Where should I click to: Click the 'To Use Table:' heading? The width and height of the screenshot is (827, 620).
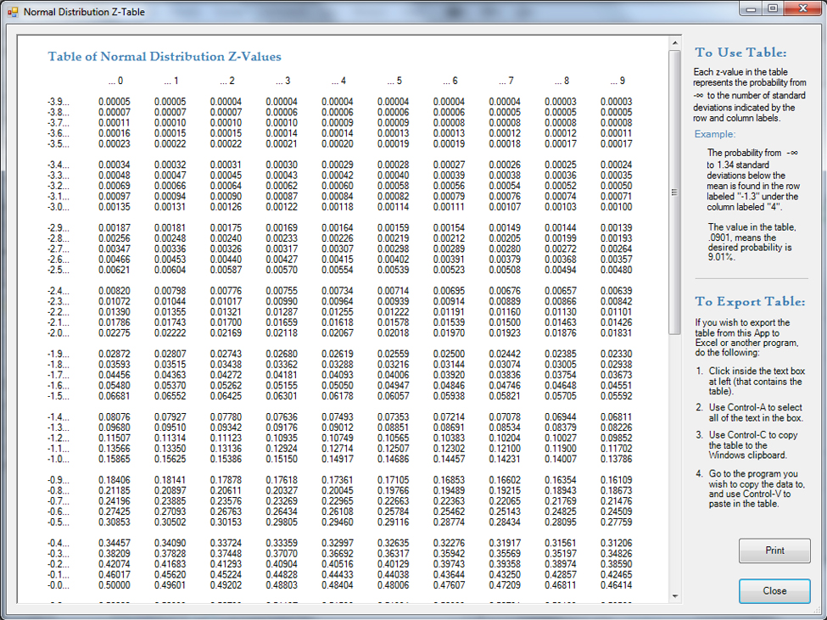pyautogui.click(x=740, y=53)
